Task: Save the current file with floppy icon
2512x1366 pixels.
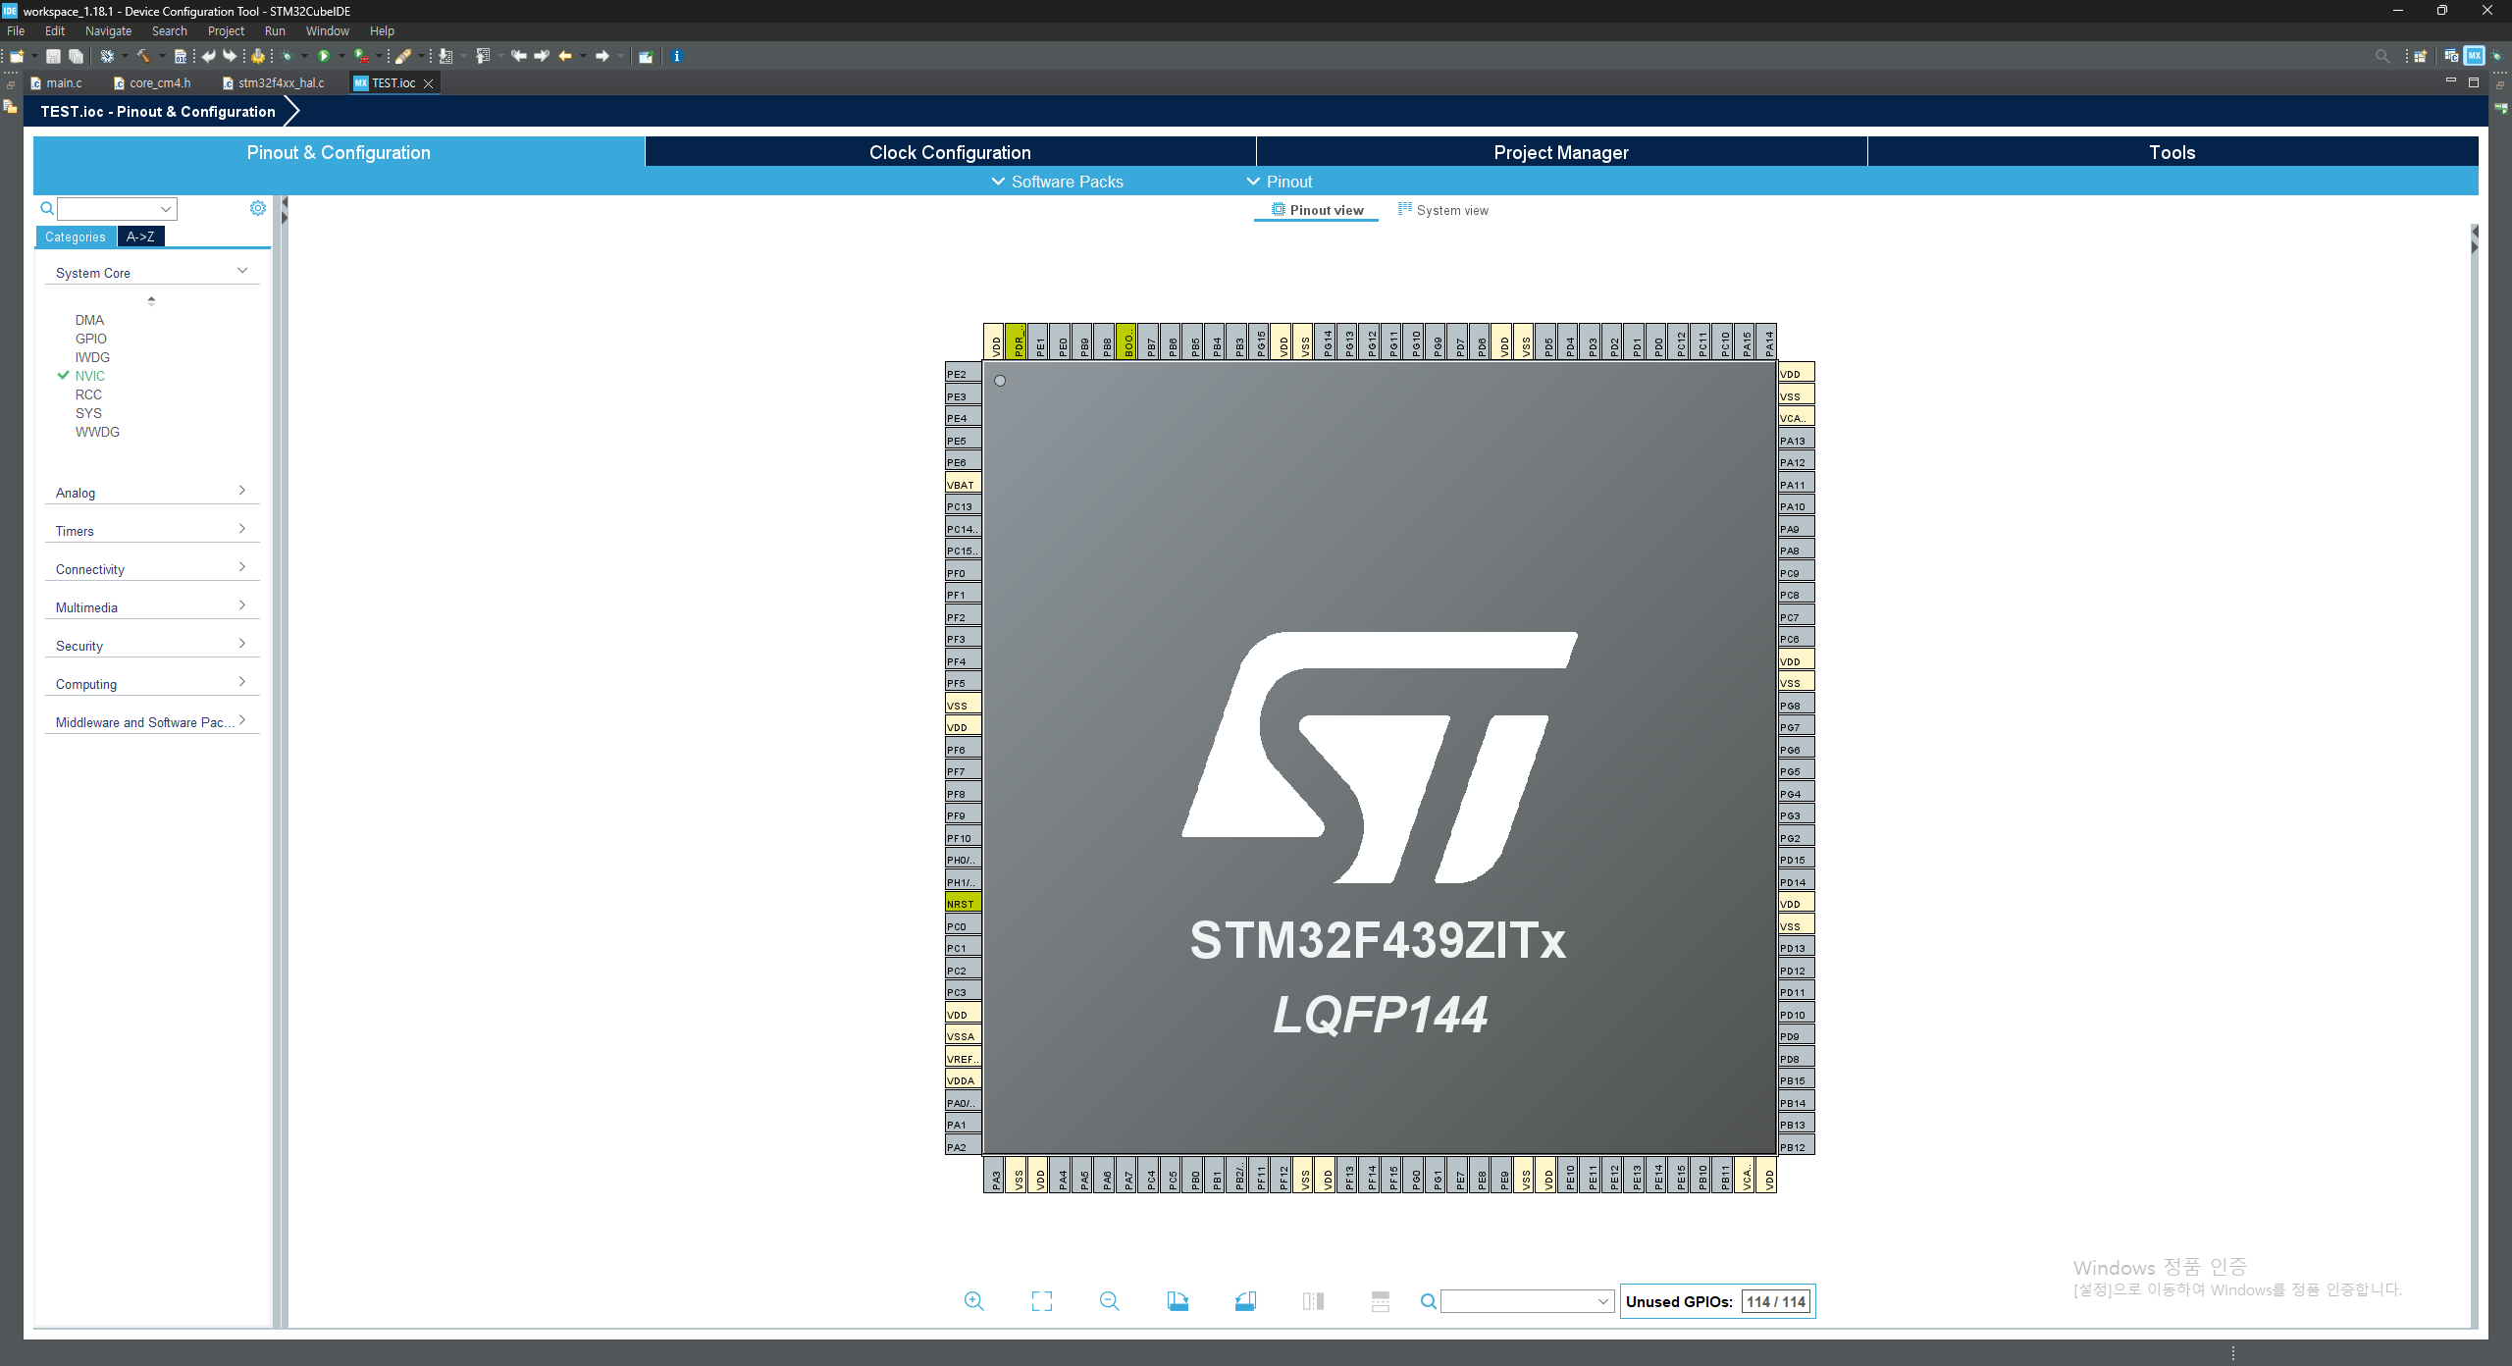Action: pyautogui.click(x=53, y=56)
